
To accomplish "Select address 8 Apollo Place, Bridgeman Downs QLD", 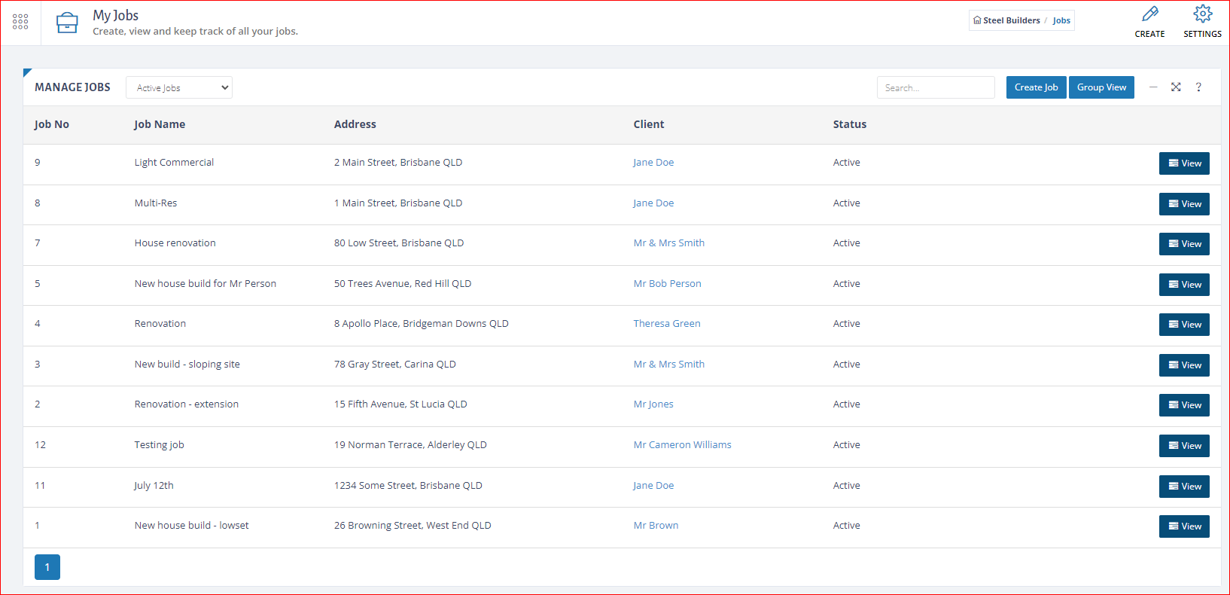I will pyautogui.click(x=422, y=323).
